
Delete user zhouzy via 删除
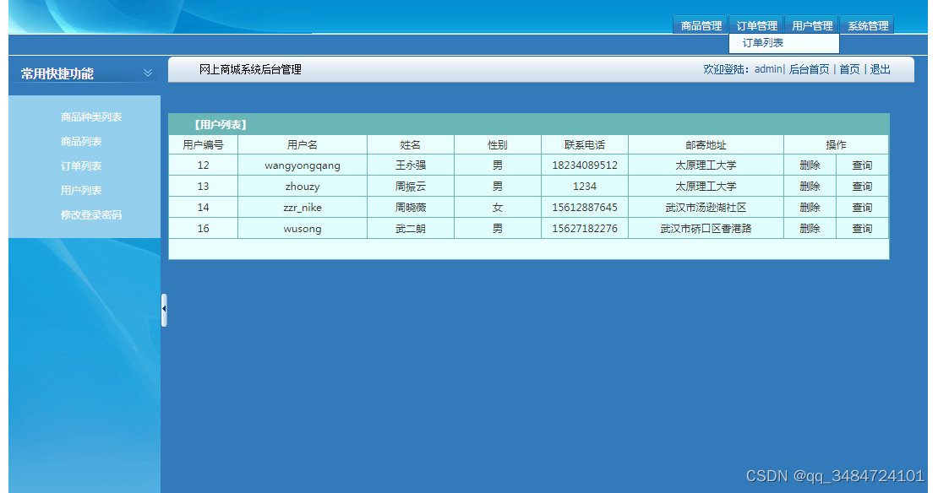click(x=810, y=187)
